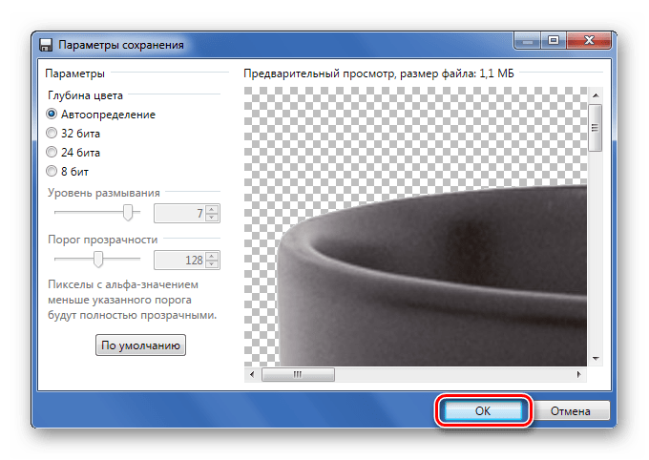This screenshot has width=649, height=460.
Task: Click the По умолчанию button
Action: [140, 345]
